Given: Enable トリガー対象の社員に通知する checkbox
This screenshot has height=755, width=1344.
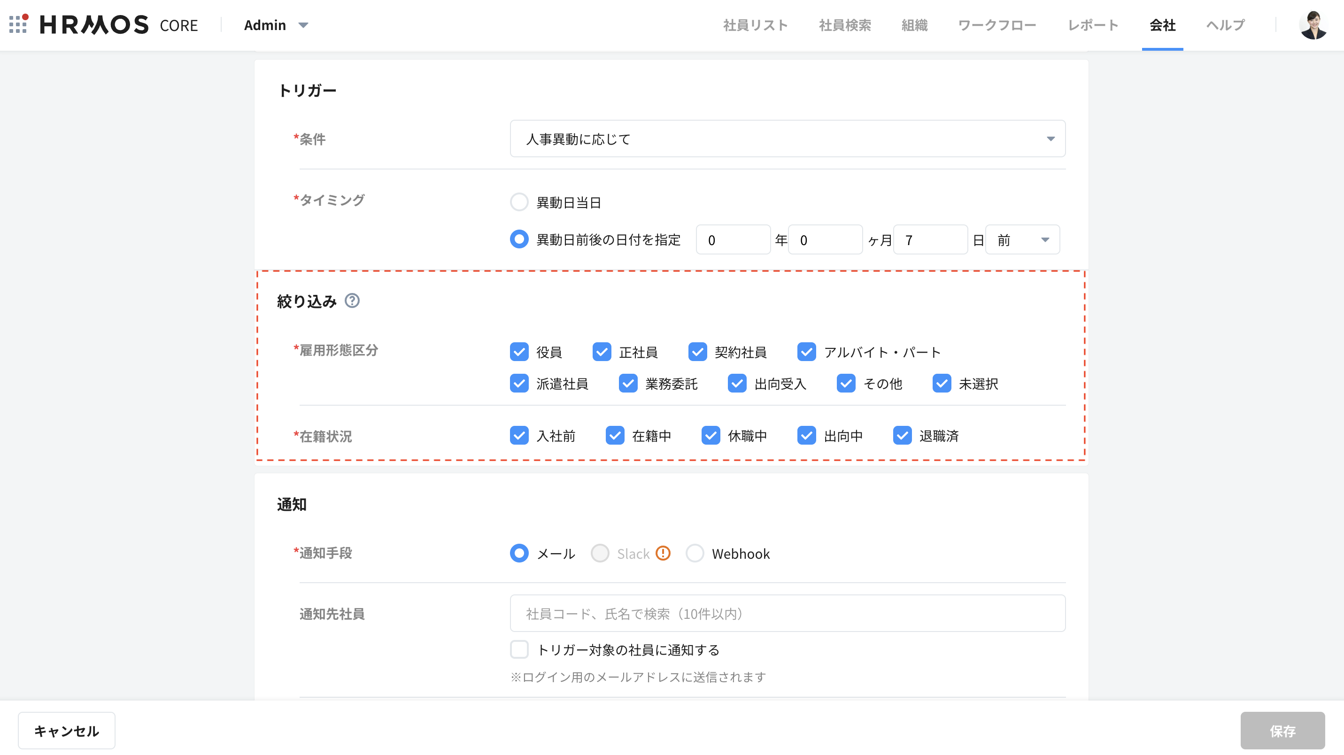Looking at the screenshot, I should 519,650.
